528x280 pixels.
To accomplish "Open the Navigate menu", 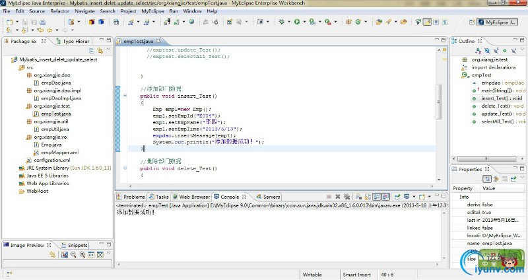I will (84, 11).
